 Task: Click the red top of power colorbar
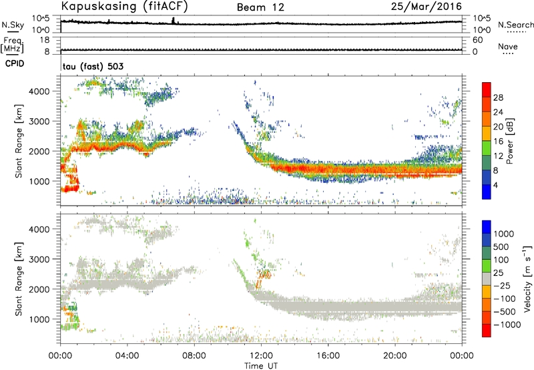click(x=487, y=89)
